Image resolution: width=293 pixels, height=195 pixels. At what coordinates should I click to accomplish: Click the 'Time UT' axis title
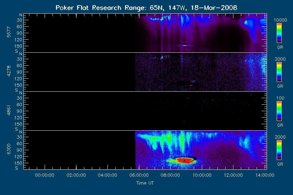[x=145, y=183]
